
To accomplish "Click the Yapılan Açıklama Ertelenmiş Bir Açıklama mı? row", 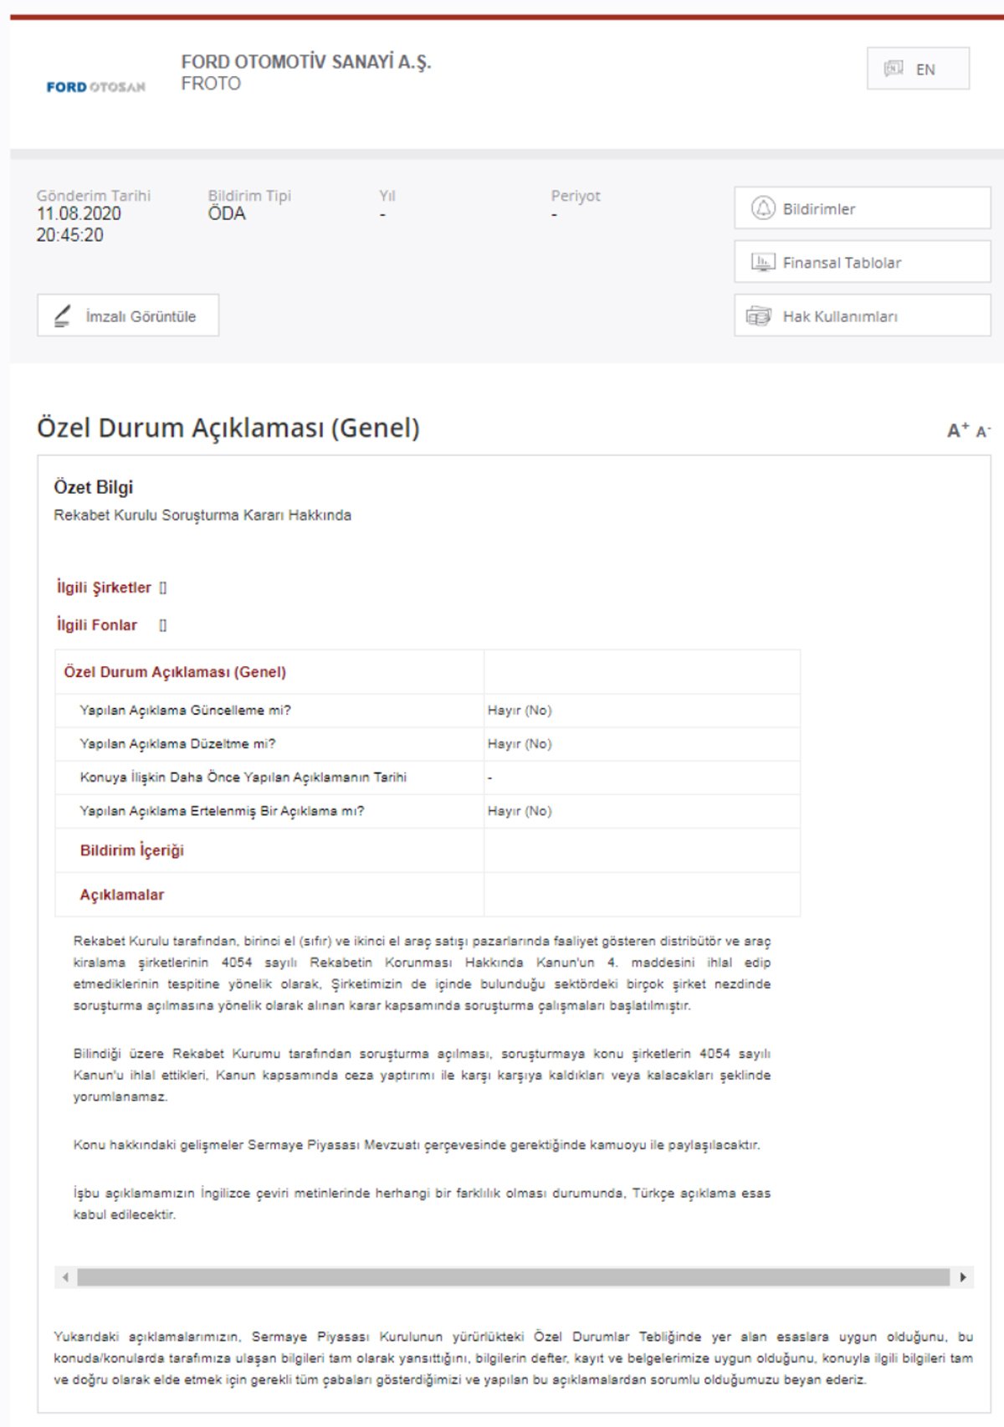I will pyautogui.click(x=428, y=811).
